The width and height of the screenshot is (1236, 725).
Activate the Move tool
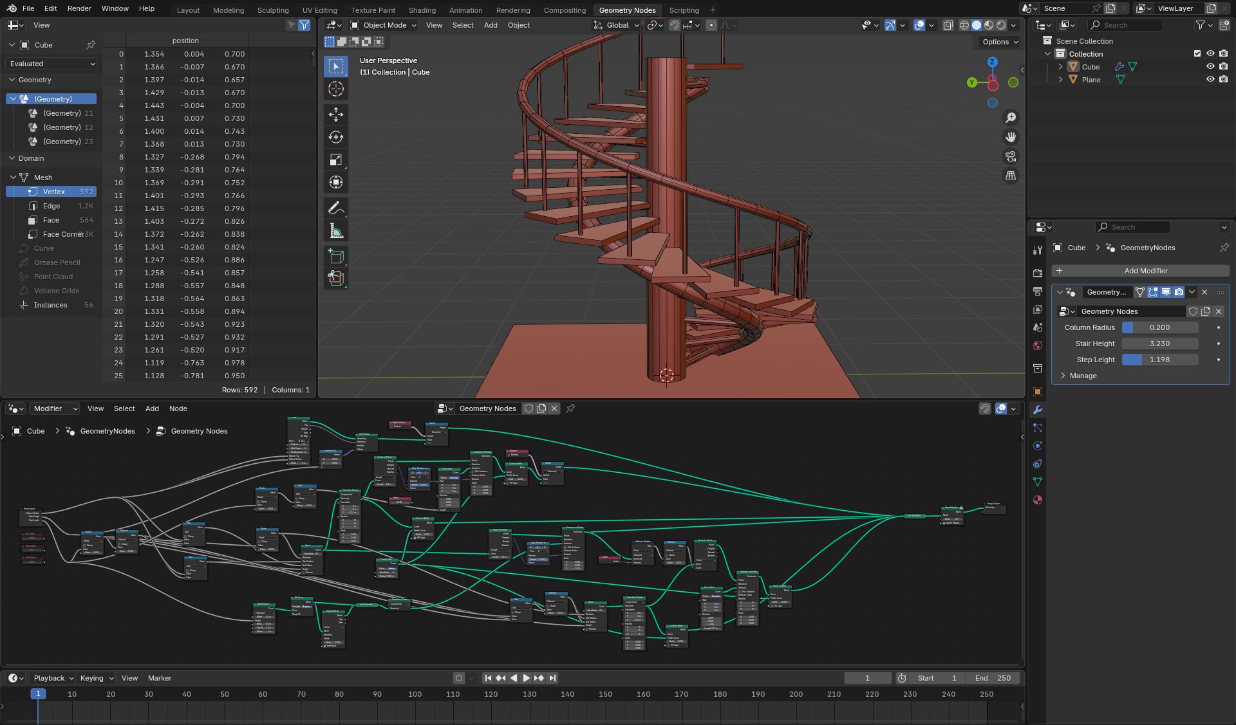336,115
